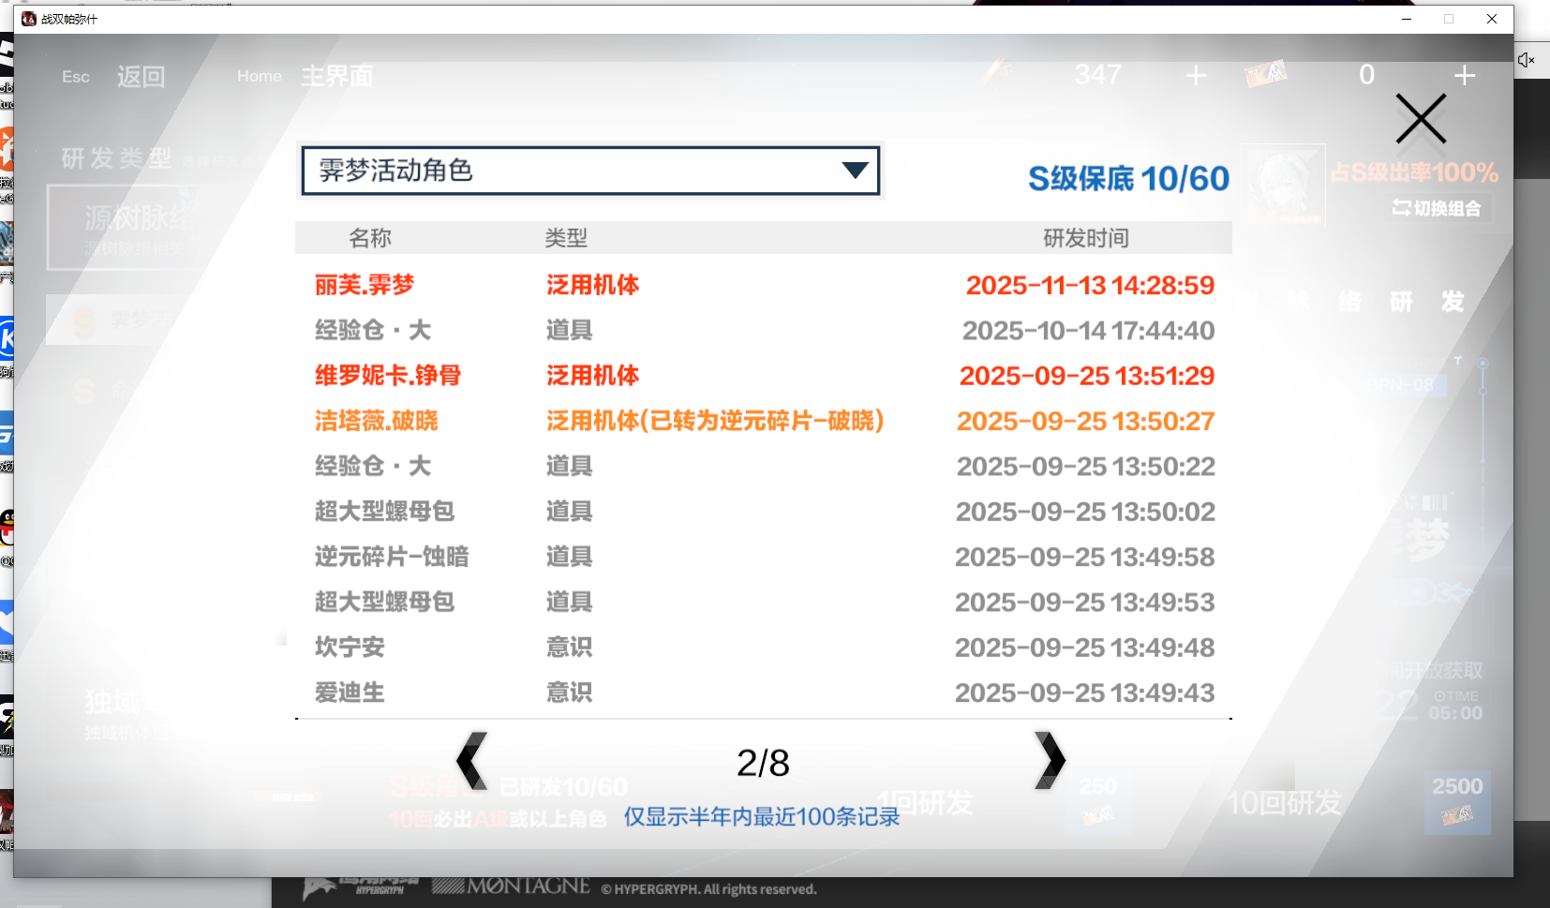
Task: Click the S级保底 10/60 pity counter
Action: (1128, 178)
